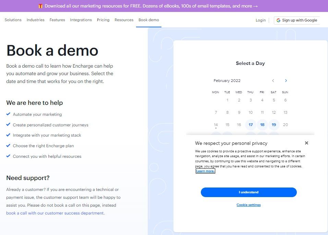328x235 pixels.
Task: Select February 17 on the calendar
Action: pyautogui.click(x=251, y=125)
